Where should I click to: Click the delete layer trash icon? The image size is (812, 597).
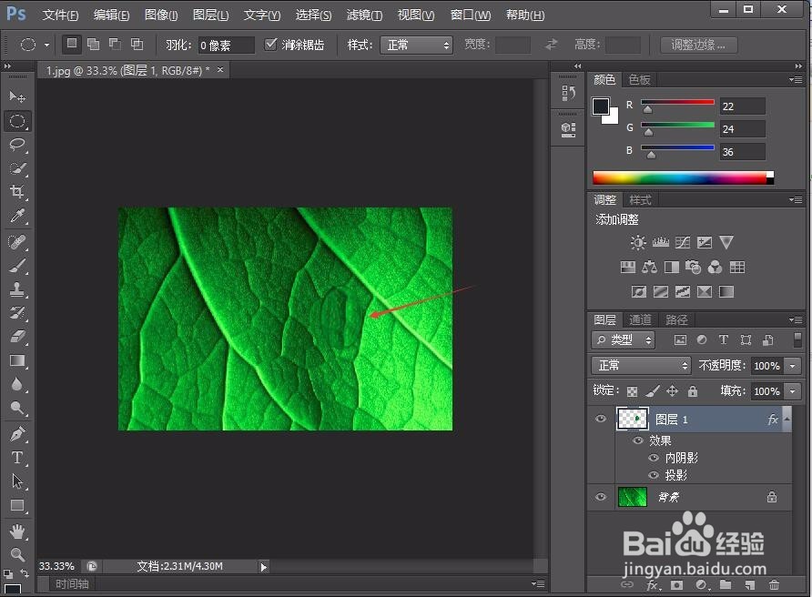[x=774, y=585]
